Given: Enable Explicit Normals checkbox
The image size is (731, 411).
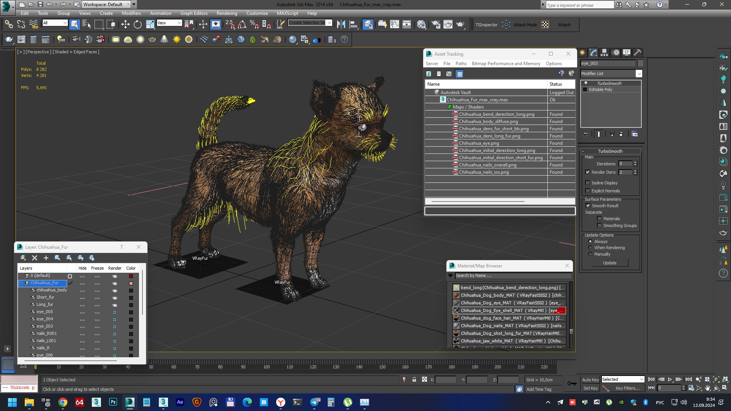Looking at the screenshot, I should click(588, 191).
